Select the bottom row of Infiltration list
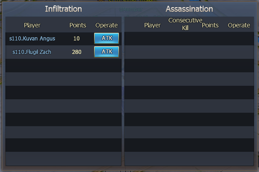 coord(64,159)
